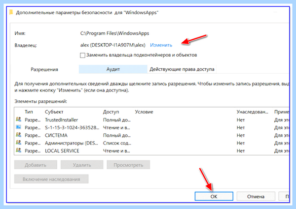Click the Включение наследования button
This screenshot has width=296, height=209.
(51, 179)
